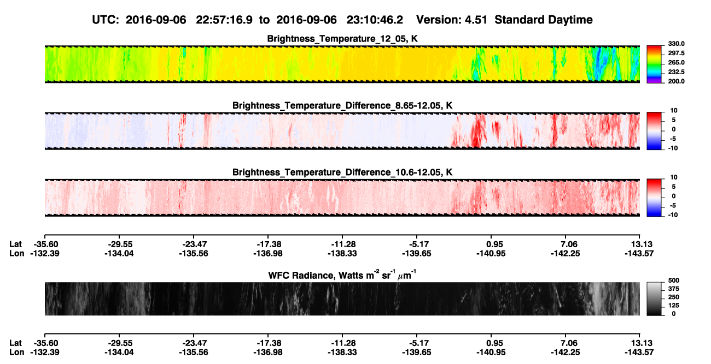This screenshot has height=364, width=711.
Task: Click the '10' label on 8.65-12.05 colorbar
Action: (x=674, y=110)
